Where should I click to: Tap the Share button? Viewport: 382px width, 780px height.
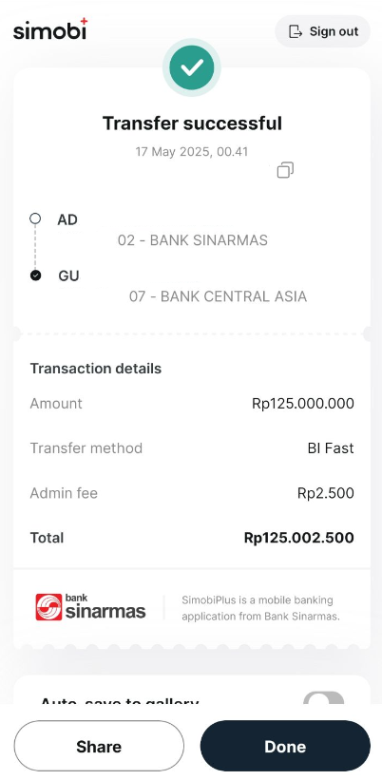[99, 746]
